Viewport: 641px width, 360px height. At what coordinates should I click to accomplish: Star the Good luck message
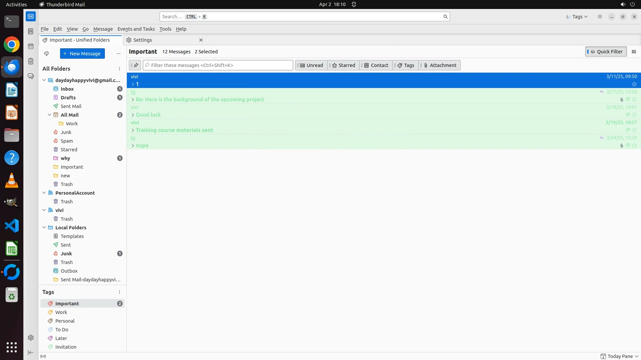(634, 115)
